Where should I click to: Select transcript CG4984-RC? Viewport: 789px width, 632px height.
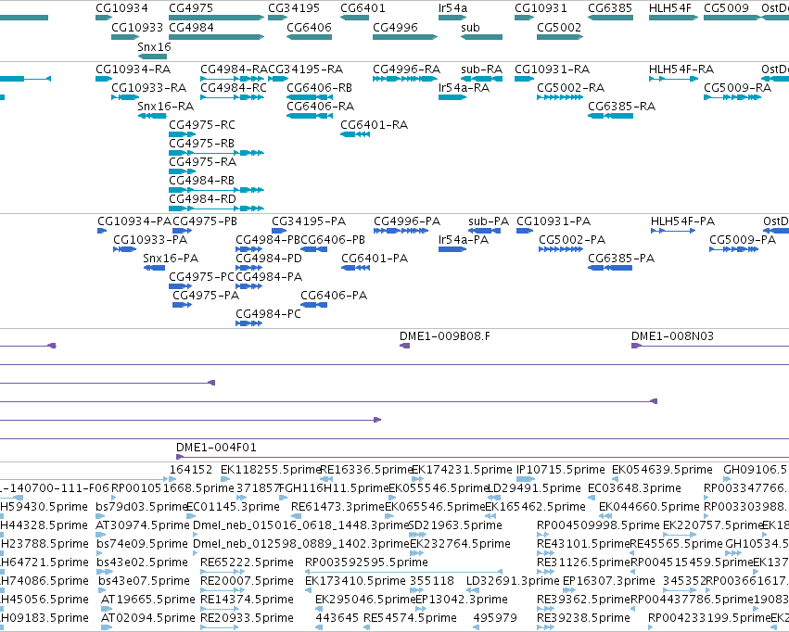(x=234, y=88)
